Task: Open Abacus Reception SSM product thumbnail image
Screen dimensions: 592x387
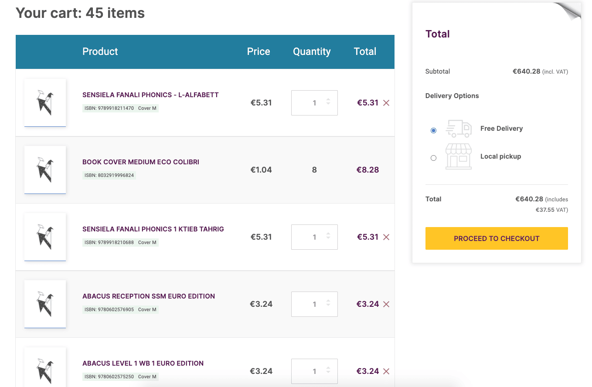Action: pyautogui.click(x=45, y=304)
